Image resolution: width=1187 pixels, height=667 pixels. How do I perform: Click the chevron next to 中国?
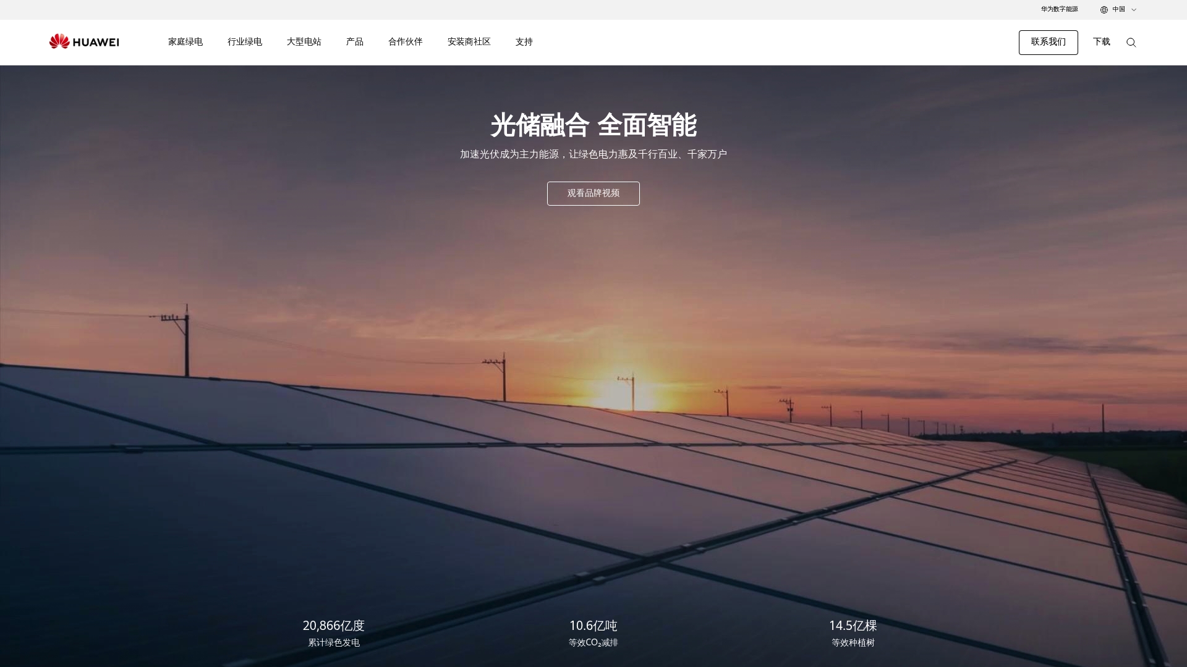(x=1135, y=9)
